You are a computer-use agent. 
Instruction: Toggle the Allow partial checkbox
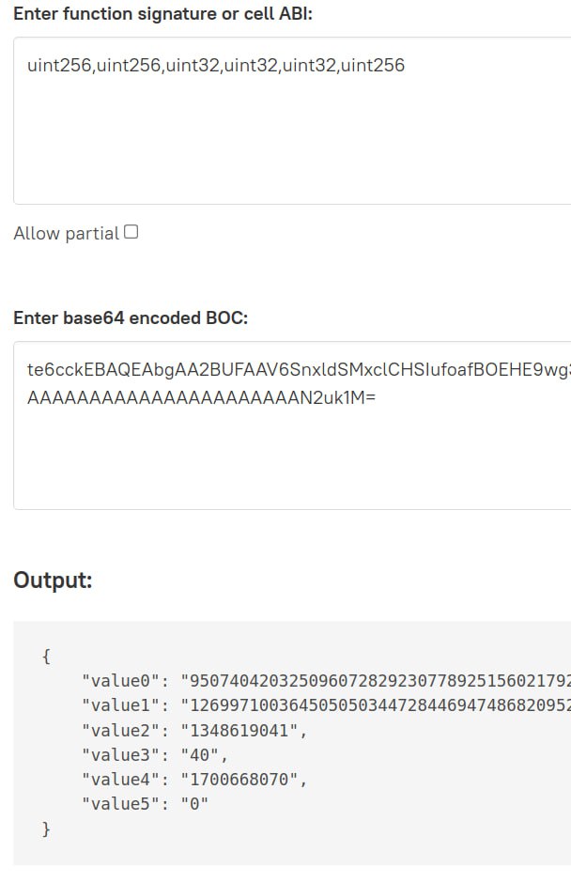pos(131,232)
